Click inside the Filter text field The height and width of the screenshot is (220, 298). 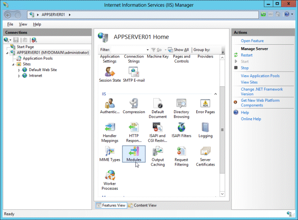[128, 50]
